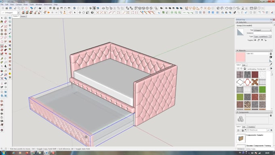Image resolution: width=275 pixels, height=155 pixels.
Task: Click the orange play arrow toolbar icon
Action: [49, 13]
